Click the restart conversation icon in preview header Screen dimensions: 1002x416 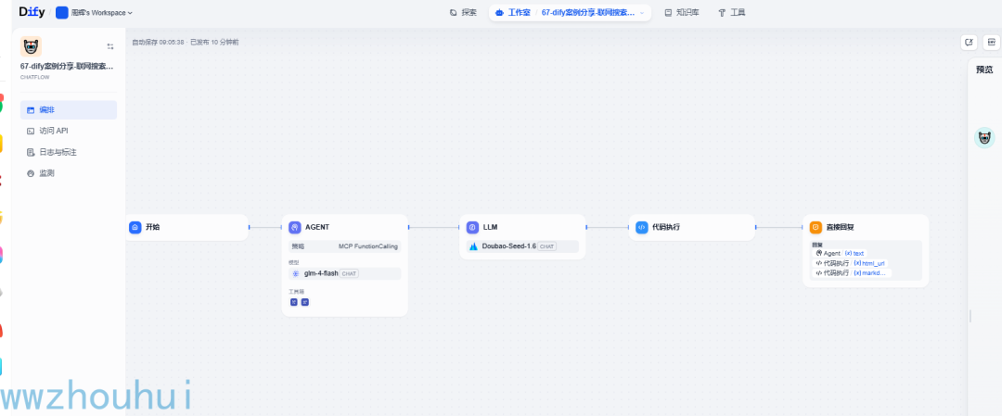[969, 42]
